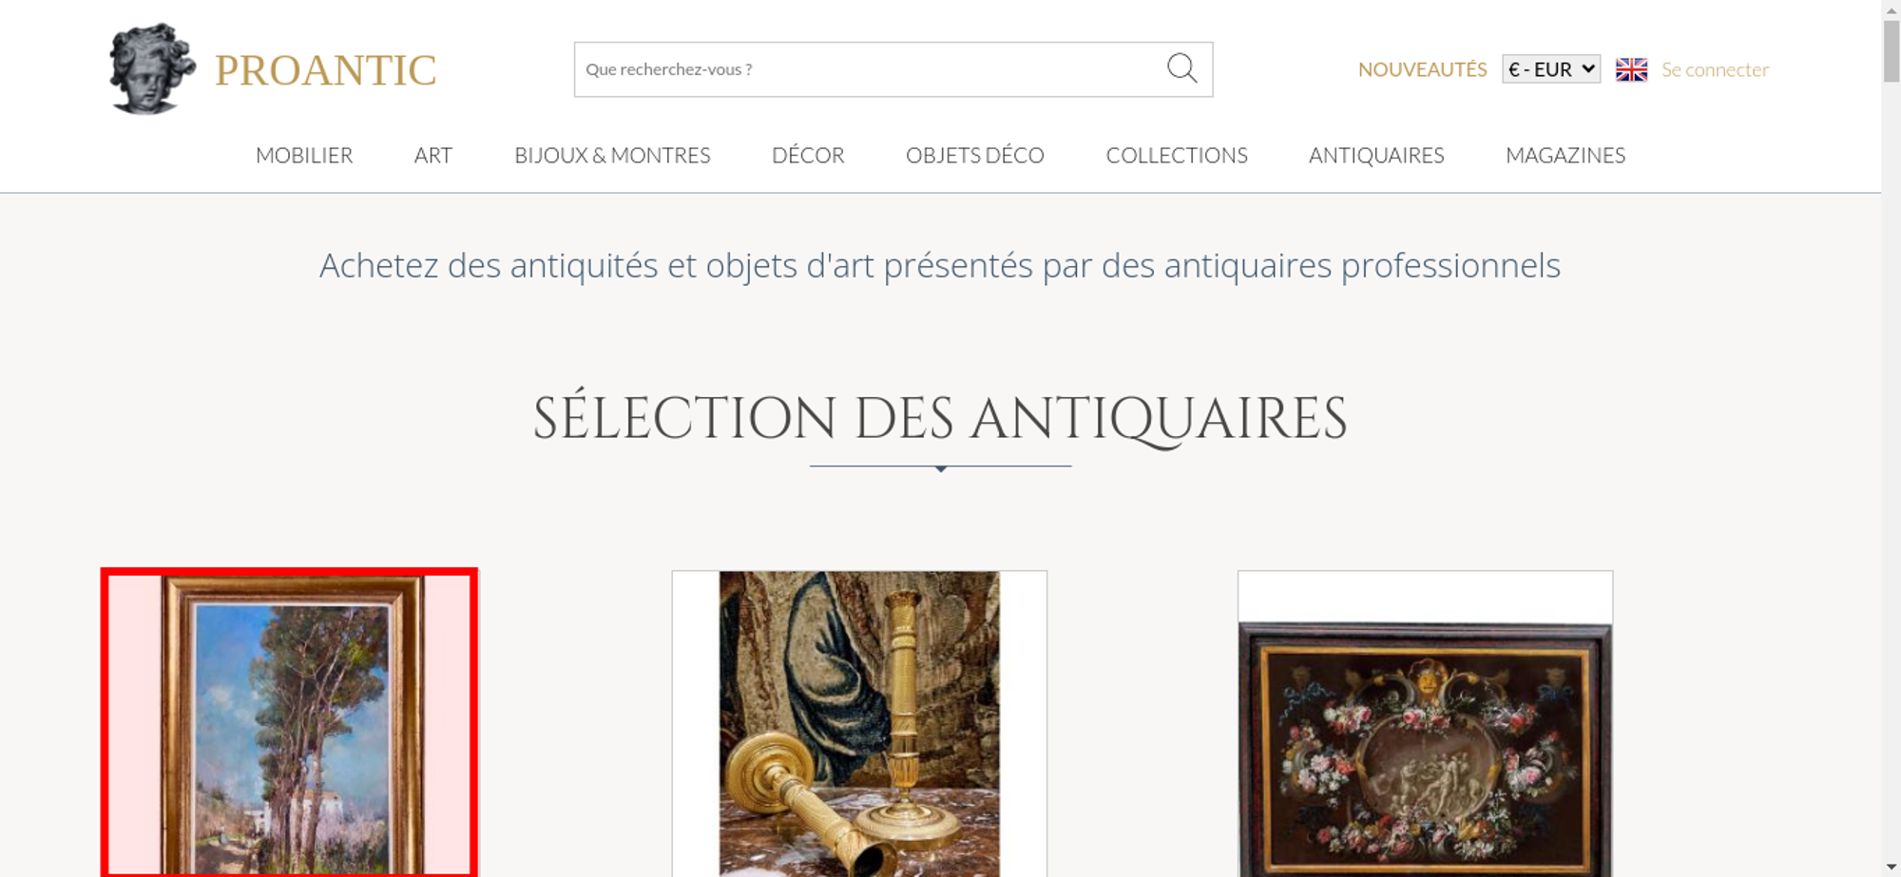This screenshot has height=877, width=1901.
Task: Open the EUR currency dropdown
Action: click(x=1551, y=69)
